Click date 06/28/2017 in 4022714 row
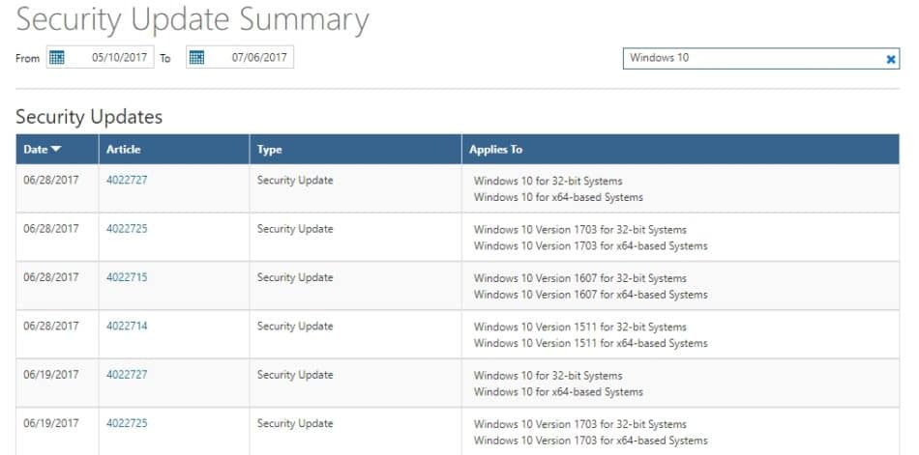This screenshot has width=919, height=455. pyautogui.click(x=51, y=327)
